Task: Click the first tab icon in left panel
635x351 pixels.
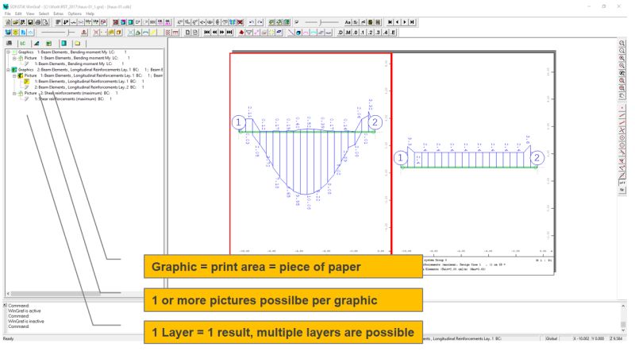Action: [9, 44]
